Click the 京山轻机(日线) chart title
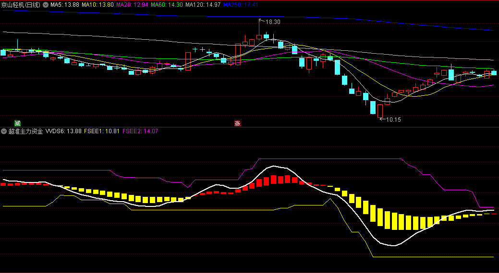 (21, 5)
